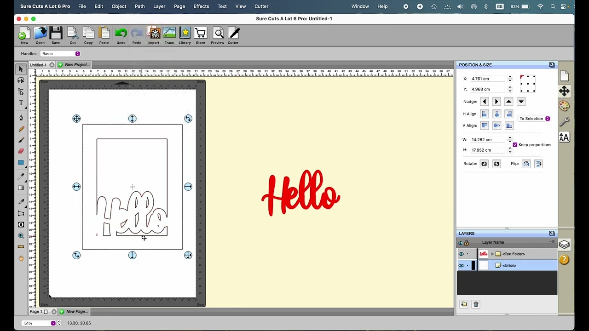This screenshot has width=589, height=331.
Task: Select the Pen draw tool
Action: tap(21, 118)
